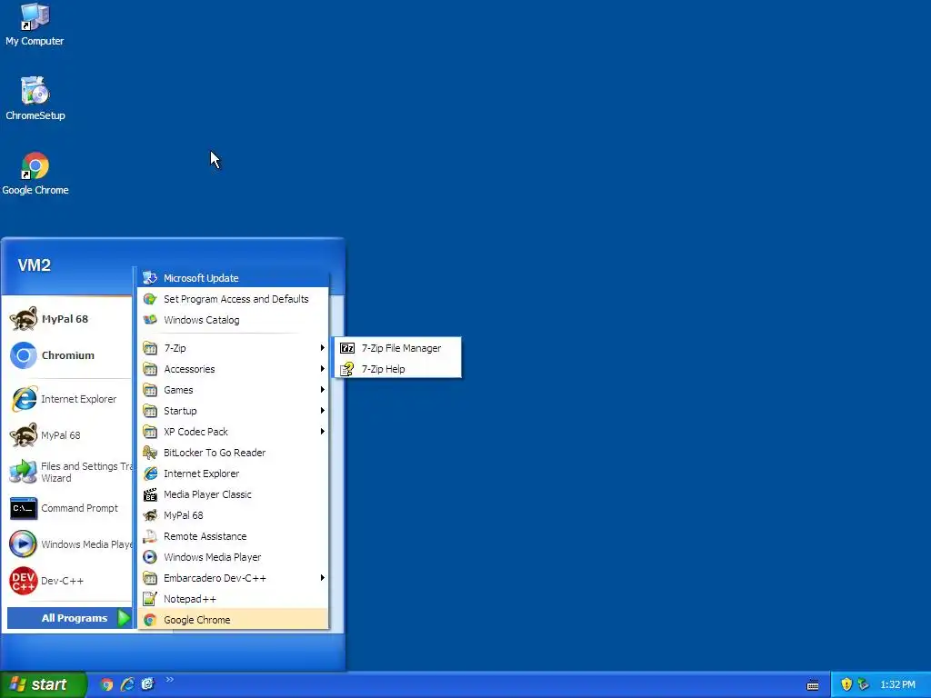Click the Safely Remove Hardware tray icon
931x698 pixels.
(x=864, y=684)
